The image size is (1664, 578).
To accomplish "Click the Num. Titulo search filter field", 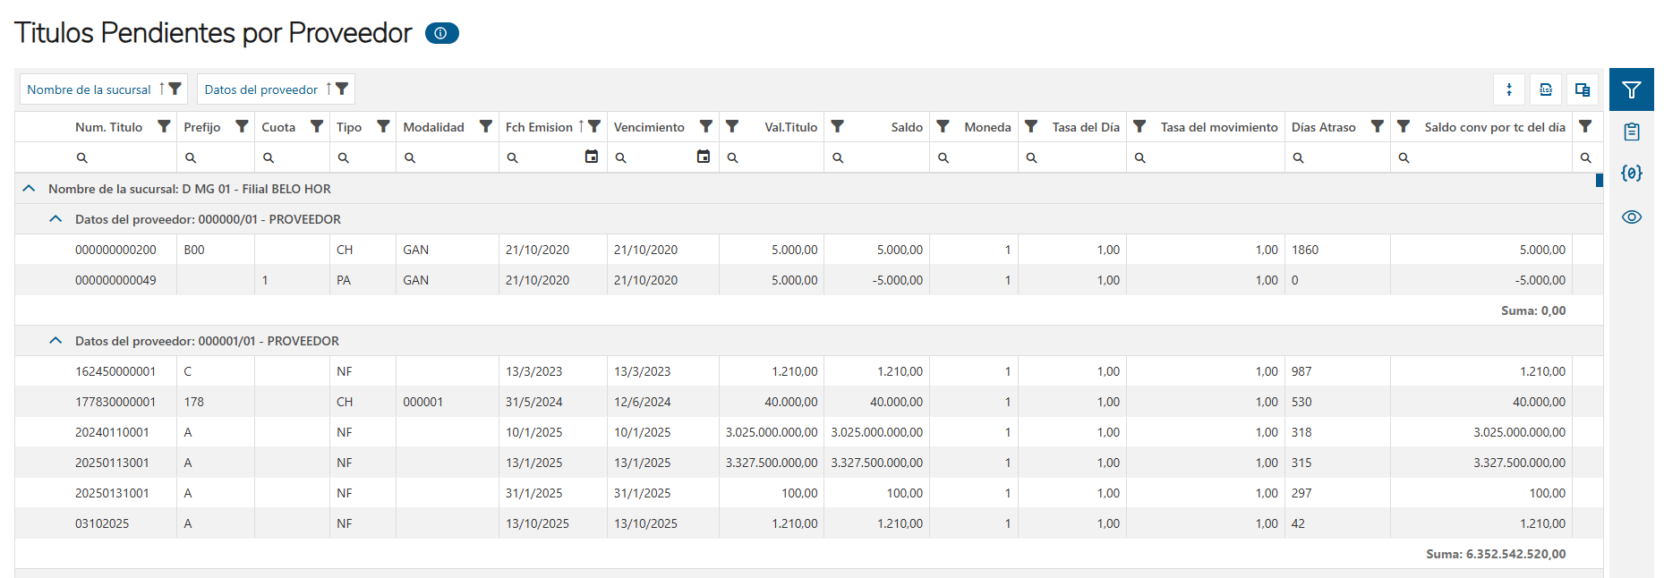I will [125, 157].
